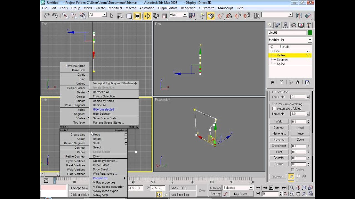Activate the Select and Rotate tool
Screen dimensions: 355x199
(x=156, y=16)
